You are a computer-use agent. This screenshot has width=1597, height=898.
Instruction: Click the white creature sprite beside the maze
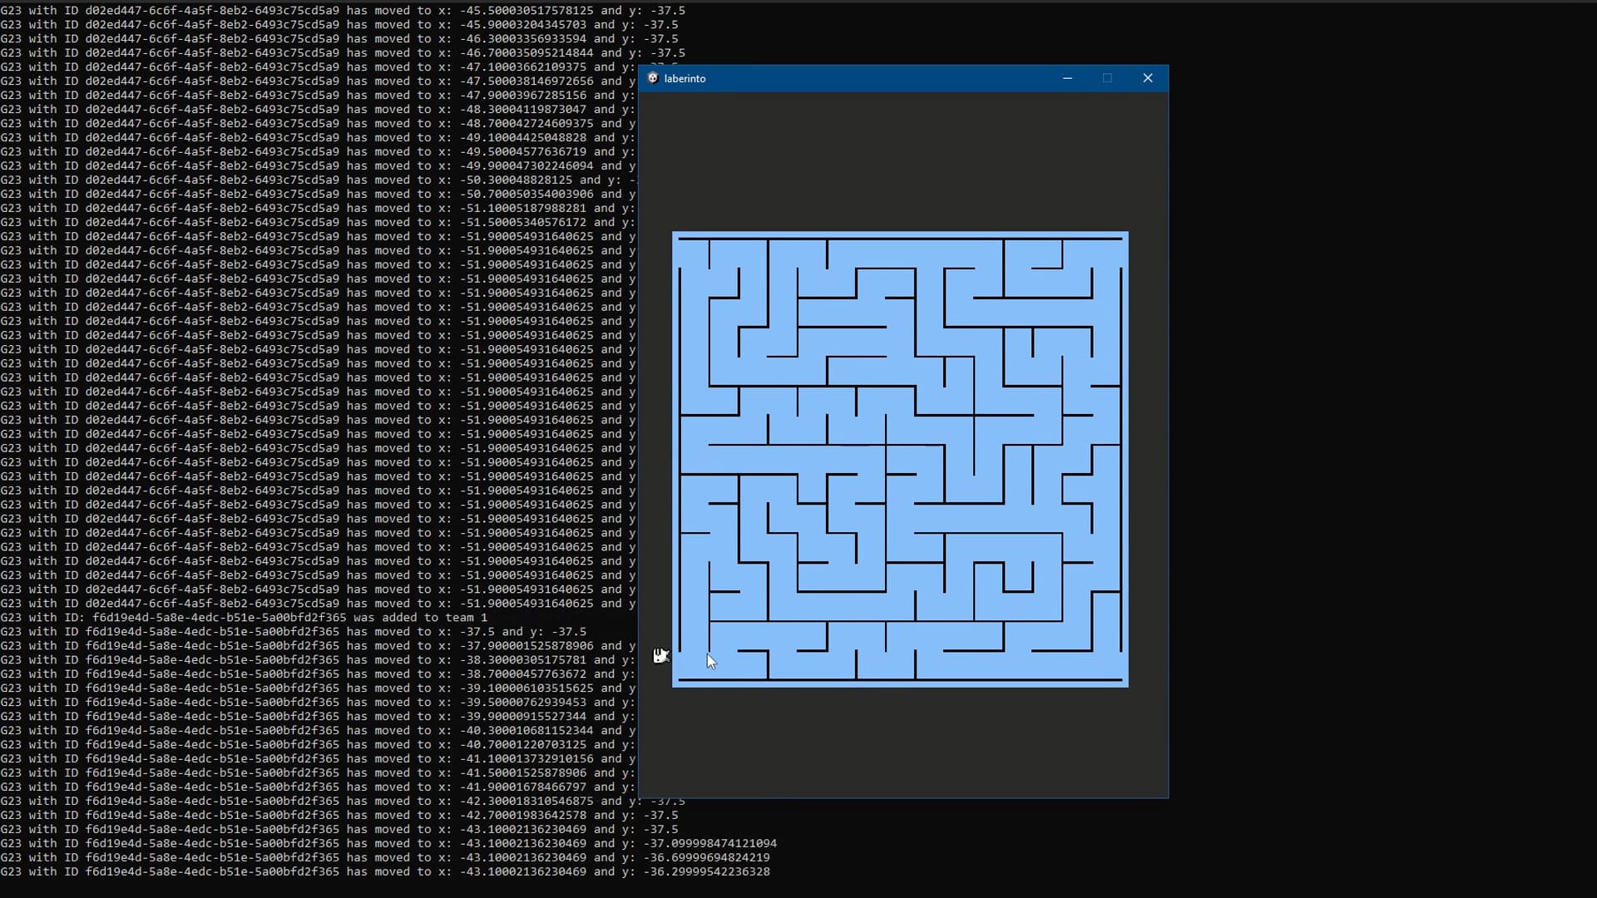point(660,656)
